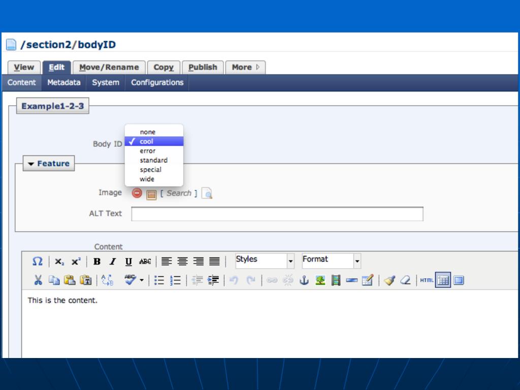This screenshot has height=390, width=520.
Task: Open spell checker language dropdown arrow
Action: (142, 280)
